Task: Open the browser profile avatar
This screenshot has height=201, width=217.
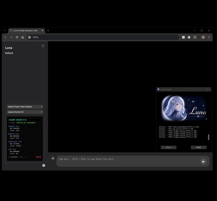Action: (x=203, y=37)
